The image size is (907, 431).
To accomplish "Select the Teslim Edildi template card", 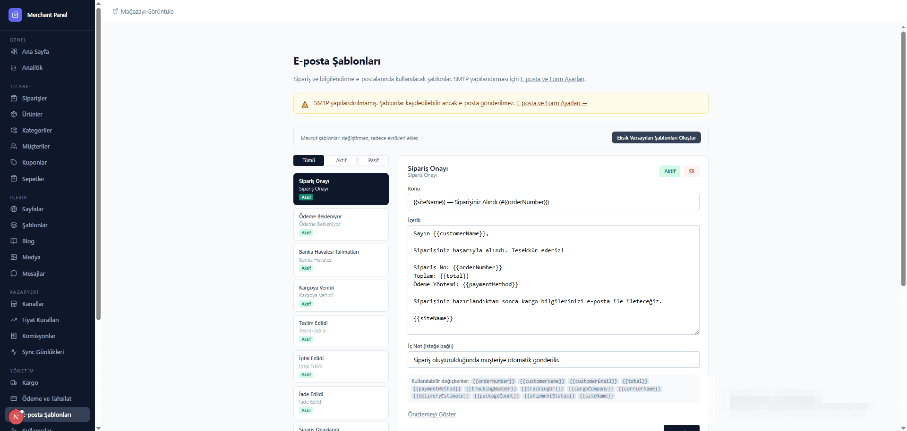I will [x=341, y=331].
